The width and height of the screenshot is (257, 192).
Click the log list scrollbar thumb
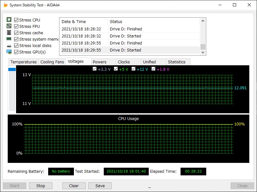203,47
